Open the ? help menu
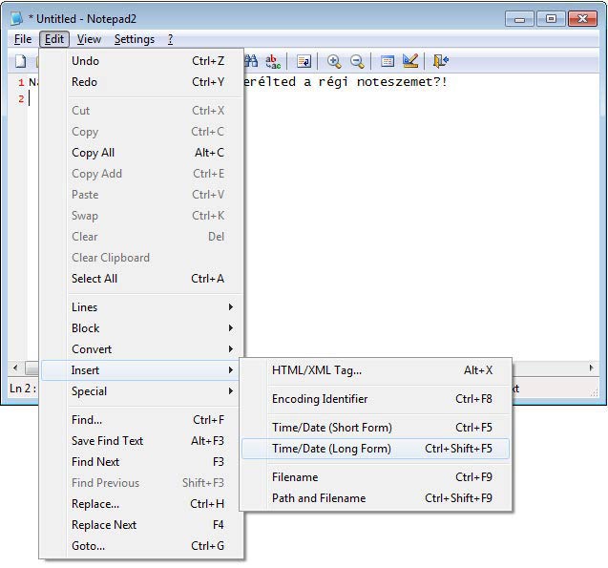The height and width of the screenshot is (568, 608). coord(170,39)
